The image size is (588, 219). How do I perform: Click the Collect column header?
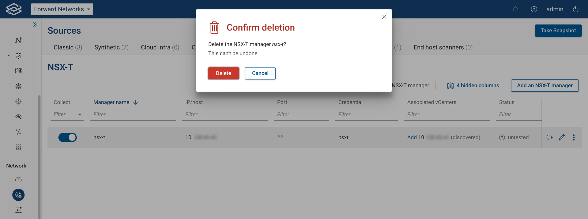[x=62, y=102]
